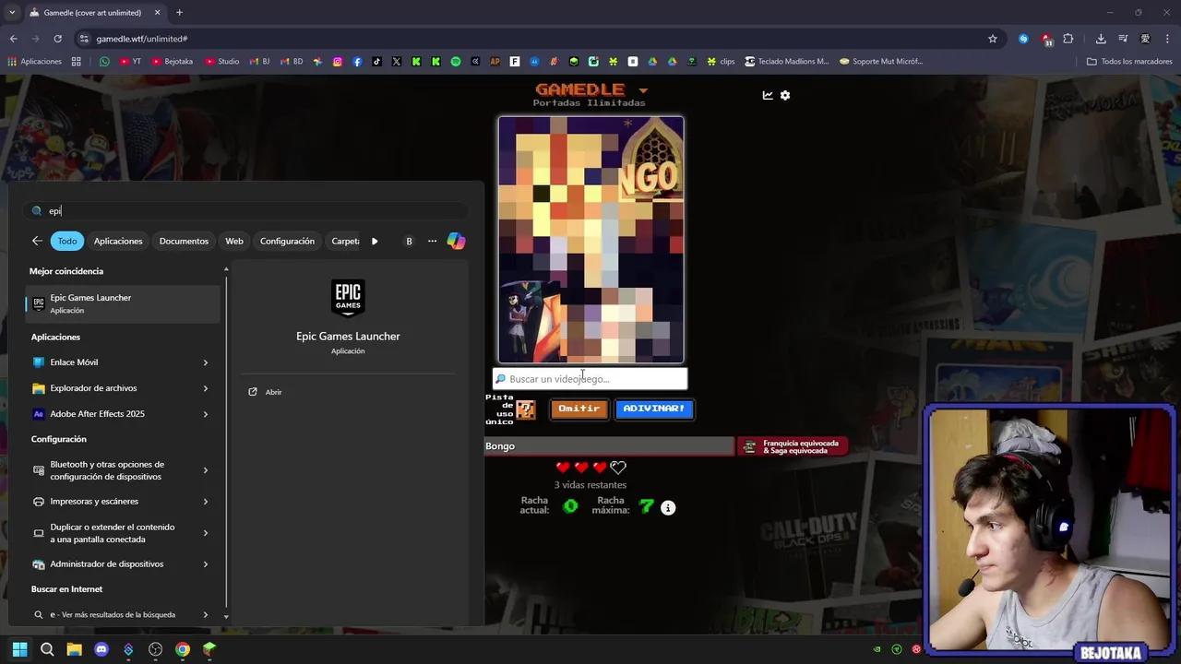This screenshot has height=664, width=1181.
Task: Click the Gamedle statistics chart icon
Action: [x=767, y=95]
